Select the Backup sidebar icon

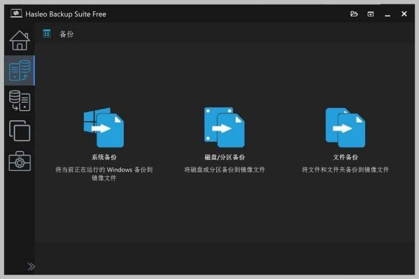(19, 71)
